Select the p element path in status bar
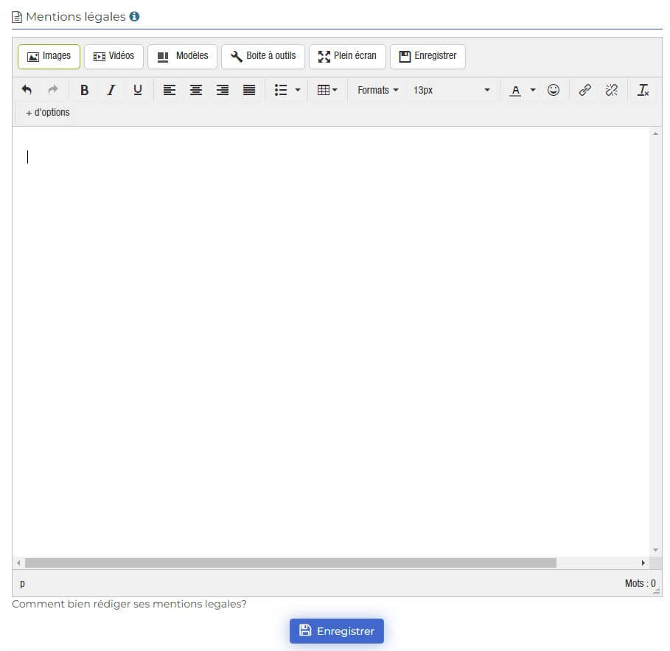 22,583
